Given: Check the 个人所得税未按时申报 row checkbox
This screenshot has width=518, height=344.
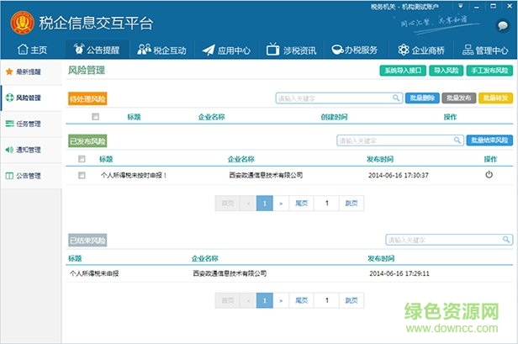Looking at the screenshot, I should 82,175.
